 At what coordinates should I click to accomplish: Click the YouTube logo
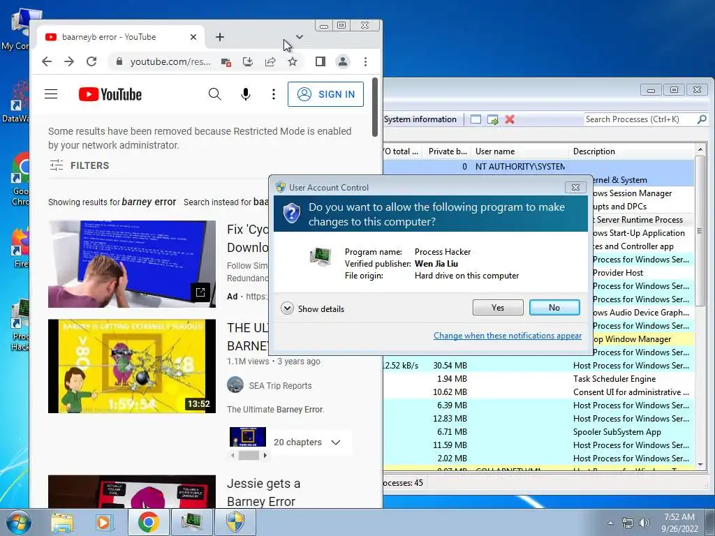(110, 94)
